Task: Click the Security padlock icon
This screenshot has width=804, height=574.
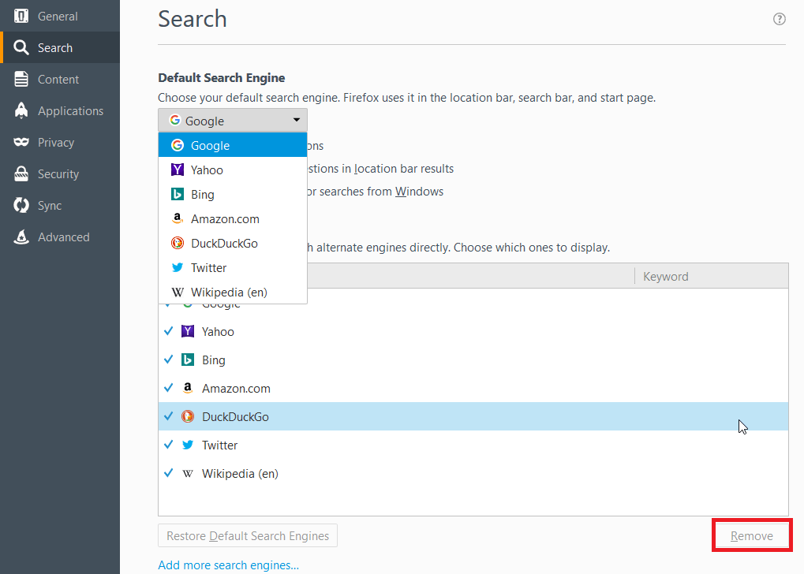Action: [21, 173]
